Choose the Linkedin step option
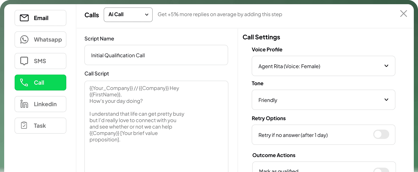The height and width of the screenshot is (172, 418). (x=41, y=104)
